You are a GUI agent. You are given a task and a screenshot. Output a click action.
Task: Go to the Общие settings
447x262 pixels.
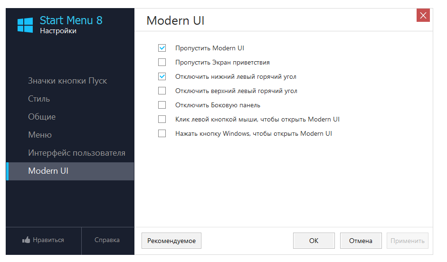42,117
